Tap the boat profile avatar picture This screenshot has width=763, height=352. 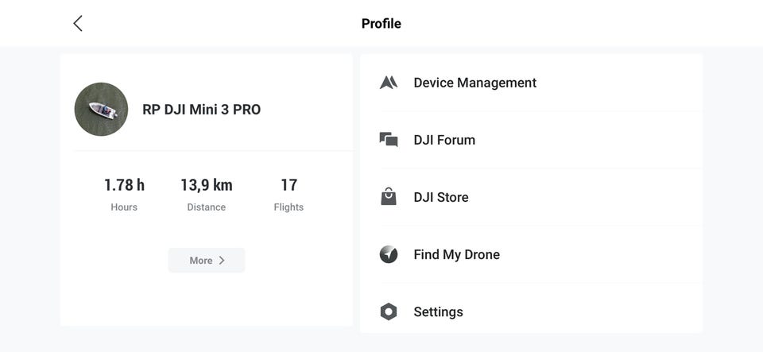(x=101, y=110)
